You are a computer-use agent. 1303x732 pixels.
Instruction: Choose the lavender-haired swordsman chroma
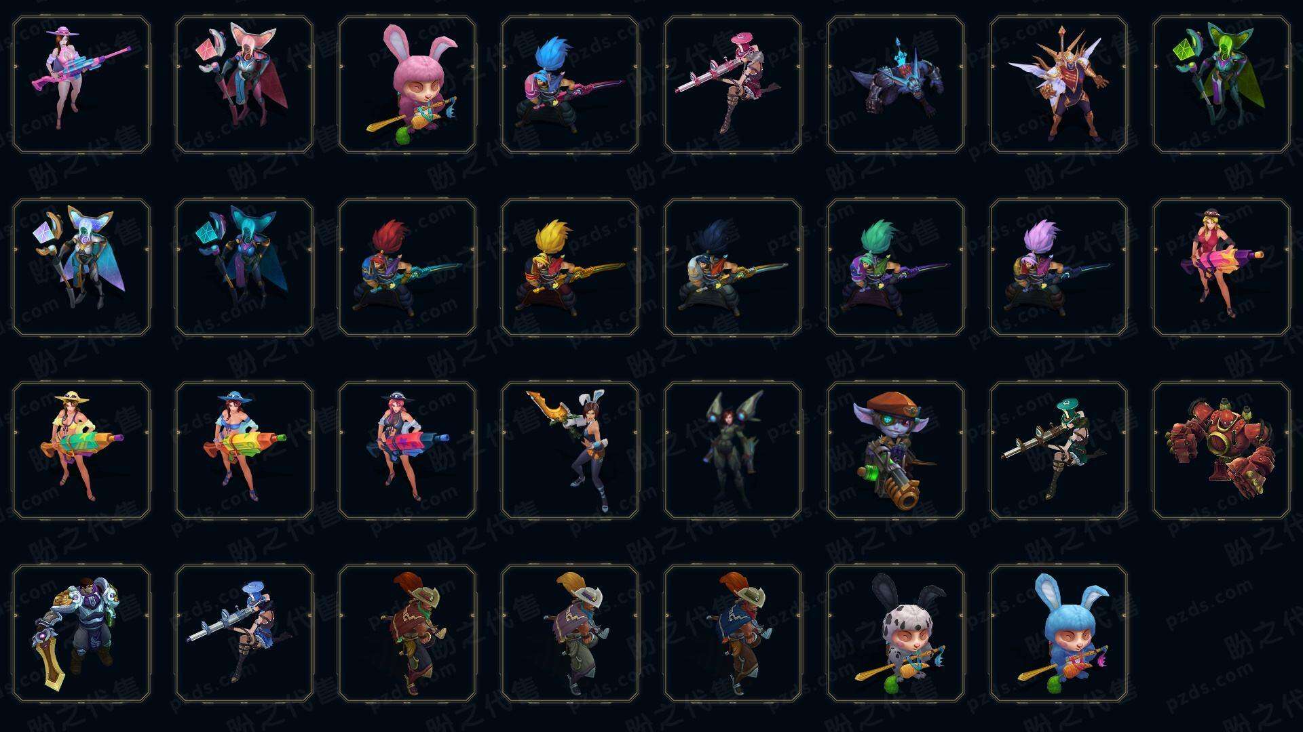point(1059,268)
